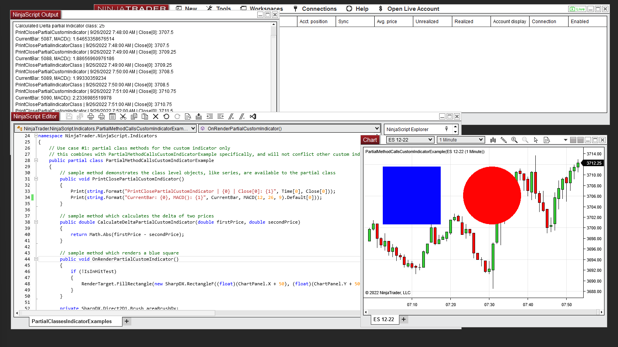The width and height of the screenshot is (618, 347).
Task: Open the New menu in Control Center
Action: point(187,8)
